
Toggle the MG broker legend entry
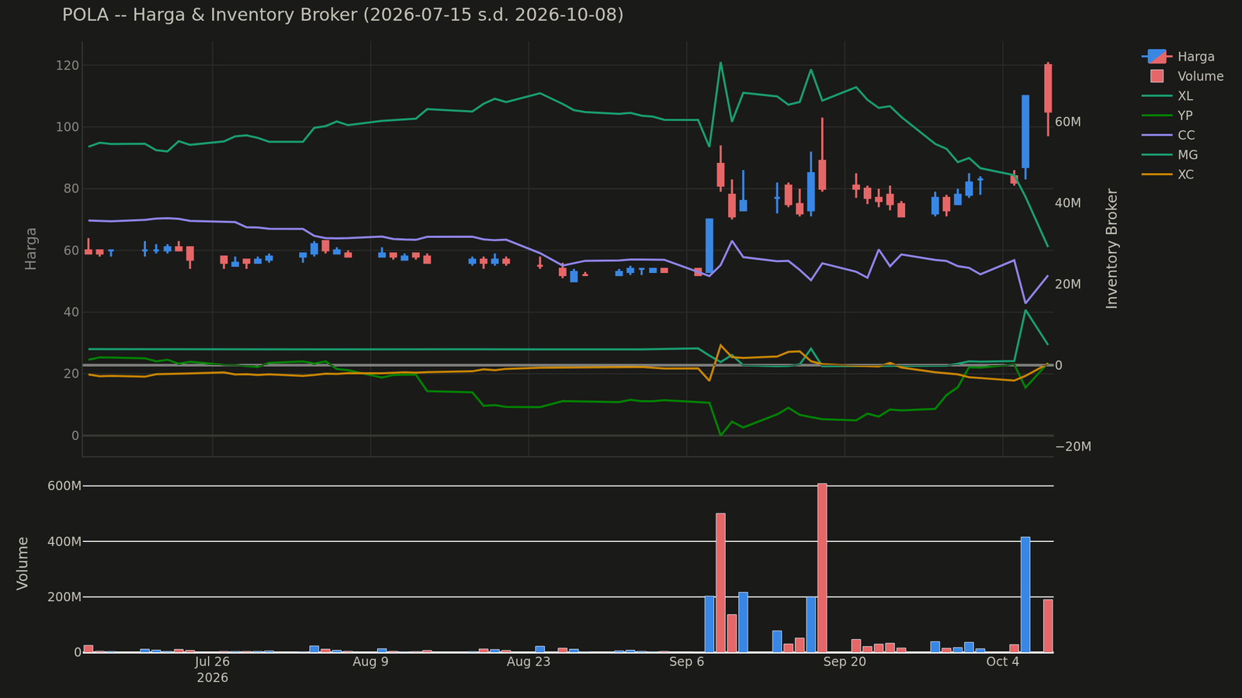(x=1169, y=155)
